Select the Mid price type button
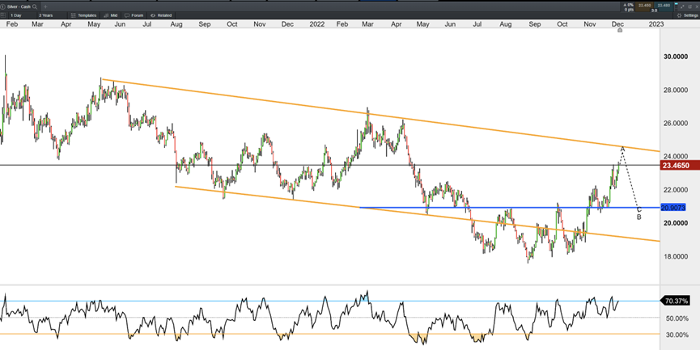The width and height of the screenshot is (700, 350). (111, 15)
